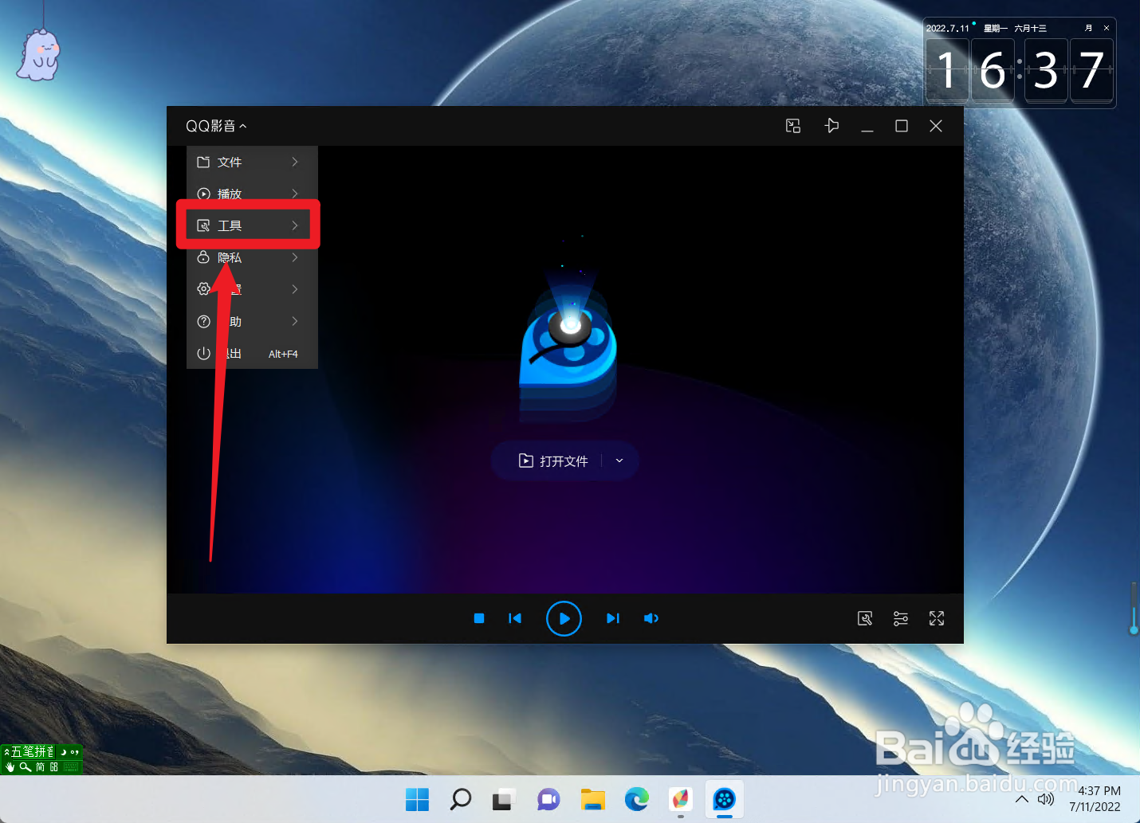The image size is (1140, 823).
Task: Toggle the 简 simplified character mode
Action: click(x=40, y=767)
